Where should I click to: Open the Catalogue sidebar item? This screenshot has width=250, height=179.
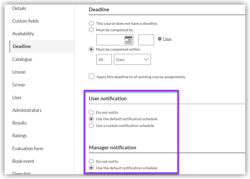coord(22,59)
